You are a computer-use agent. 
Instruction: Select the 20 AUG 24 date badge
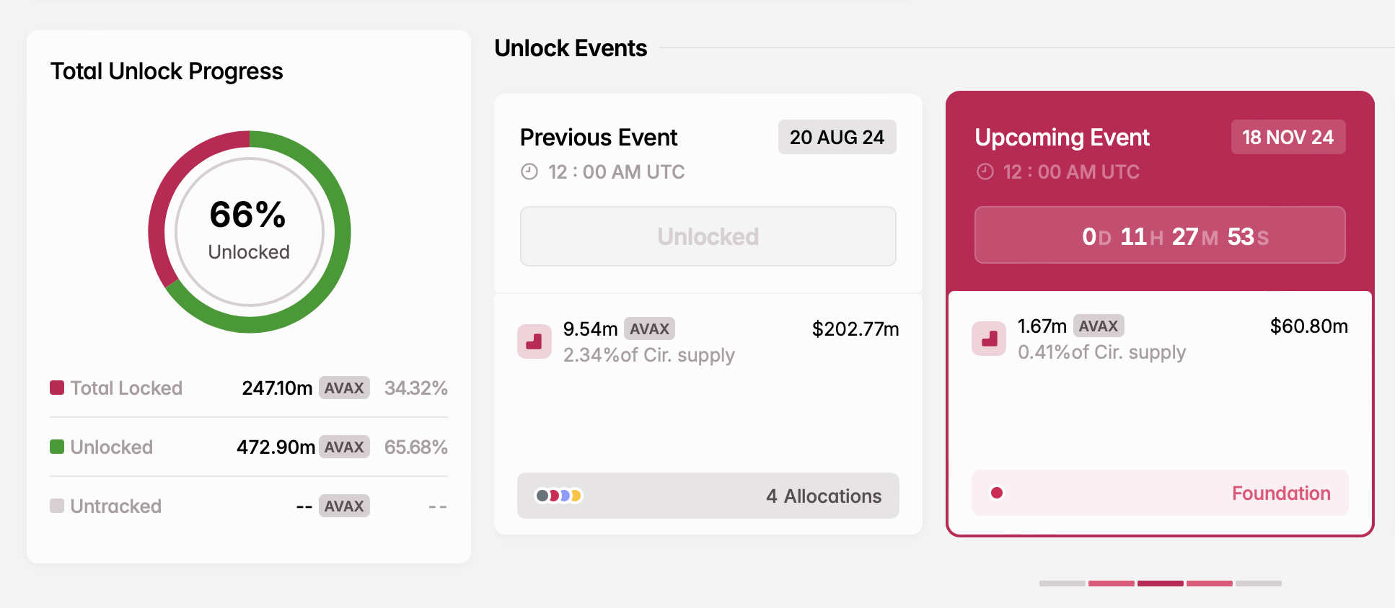tap(837, 137)
